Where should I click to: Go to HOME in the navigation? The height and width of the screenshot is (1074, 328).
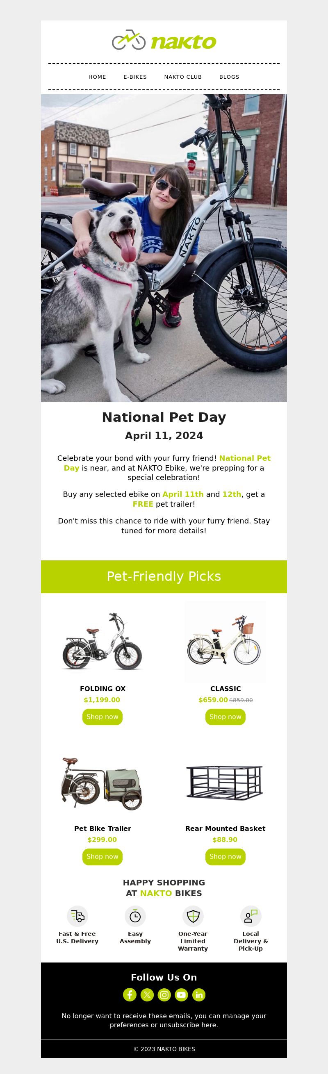(97, 77)
